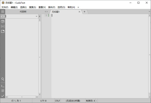
Task: Open the 文件(F) menu
Action: (5, 7)
